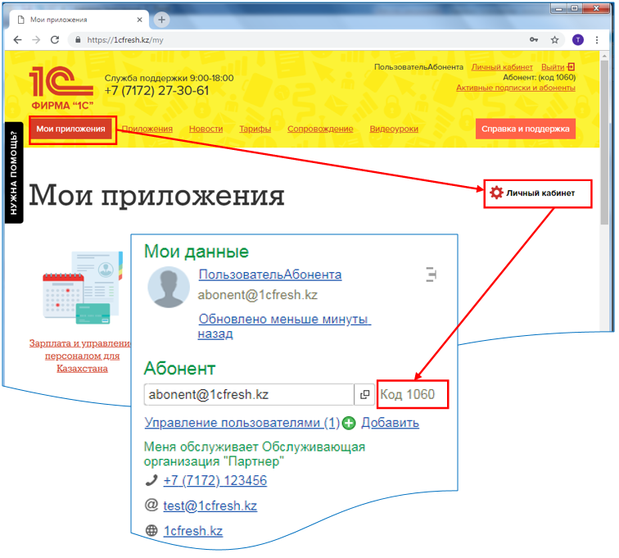Open the Видеоуроки menu link

coord(394,129)
